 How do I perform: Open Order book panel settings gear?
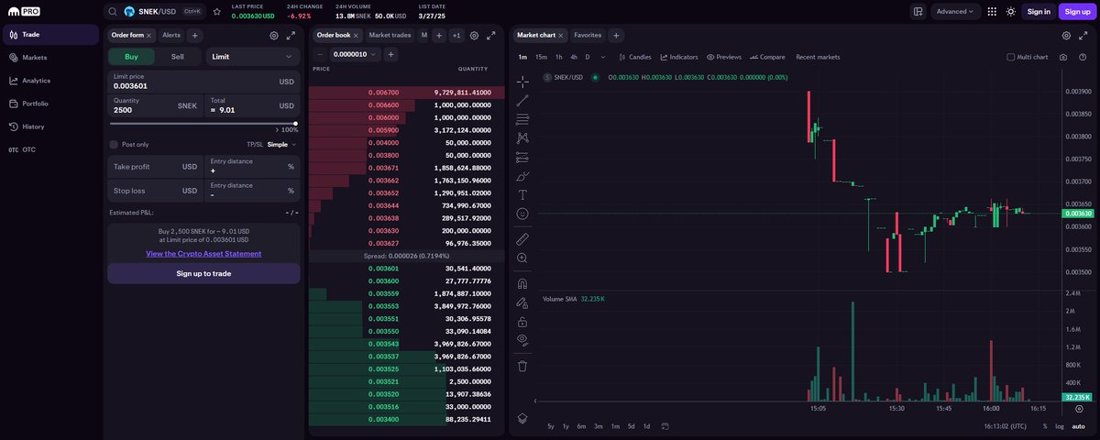pyautogui.click(x=474, y=36)
